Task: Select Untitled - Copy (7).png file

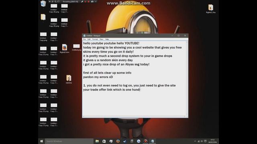Action: (43, 122)
